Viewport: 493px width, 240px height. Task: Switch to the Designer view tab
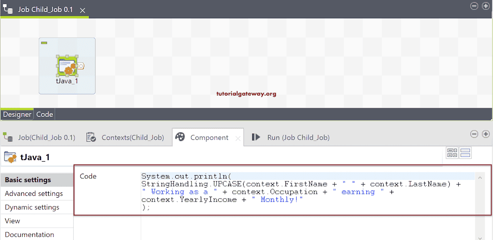point(17,114)
